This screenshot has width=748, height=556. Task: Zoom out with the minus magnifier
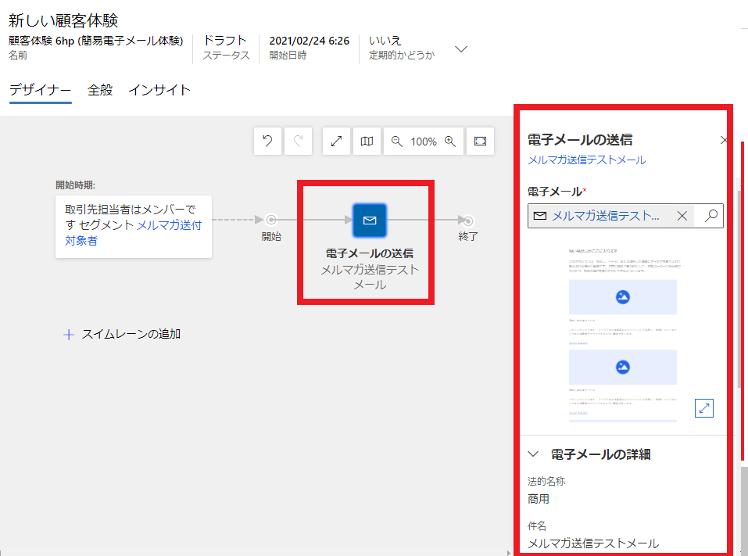(397, 142)
